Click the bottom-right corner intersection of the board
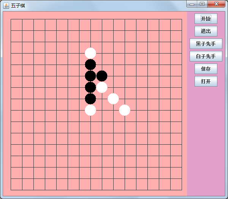Image resolution: width=228 pixels, height=199 pixels. click(182, 190)
